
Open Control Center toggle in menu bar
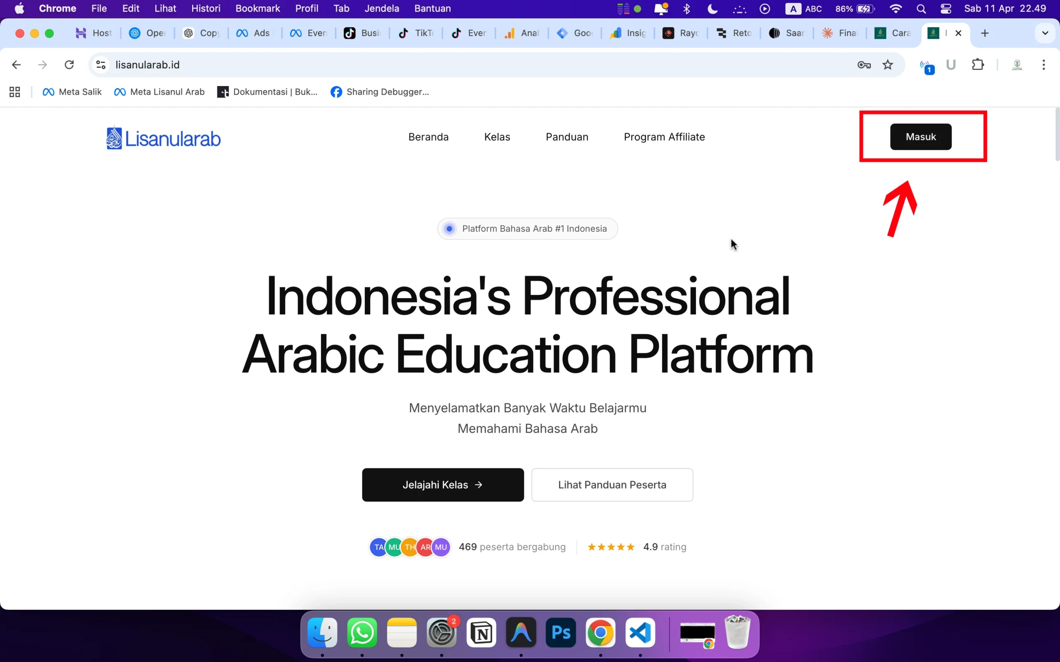(946, 8)
